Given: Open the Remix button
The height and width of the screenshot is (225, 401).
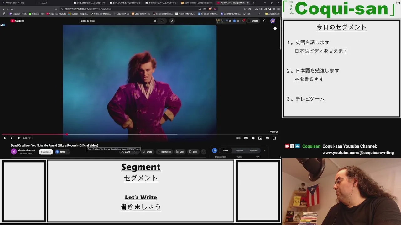Looking at the screenshot, I should [61, 152].
